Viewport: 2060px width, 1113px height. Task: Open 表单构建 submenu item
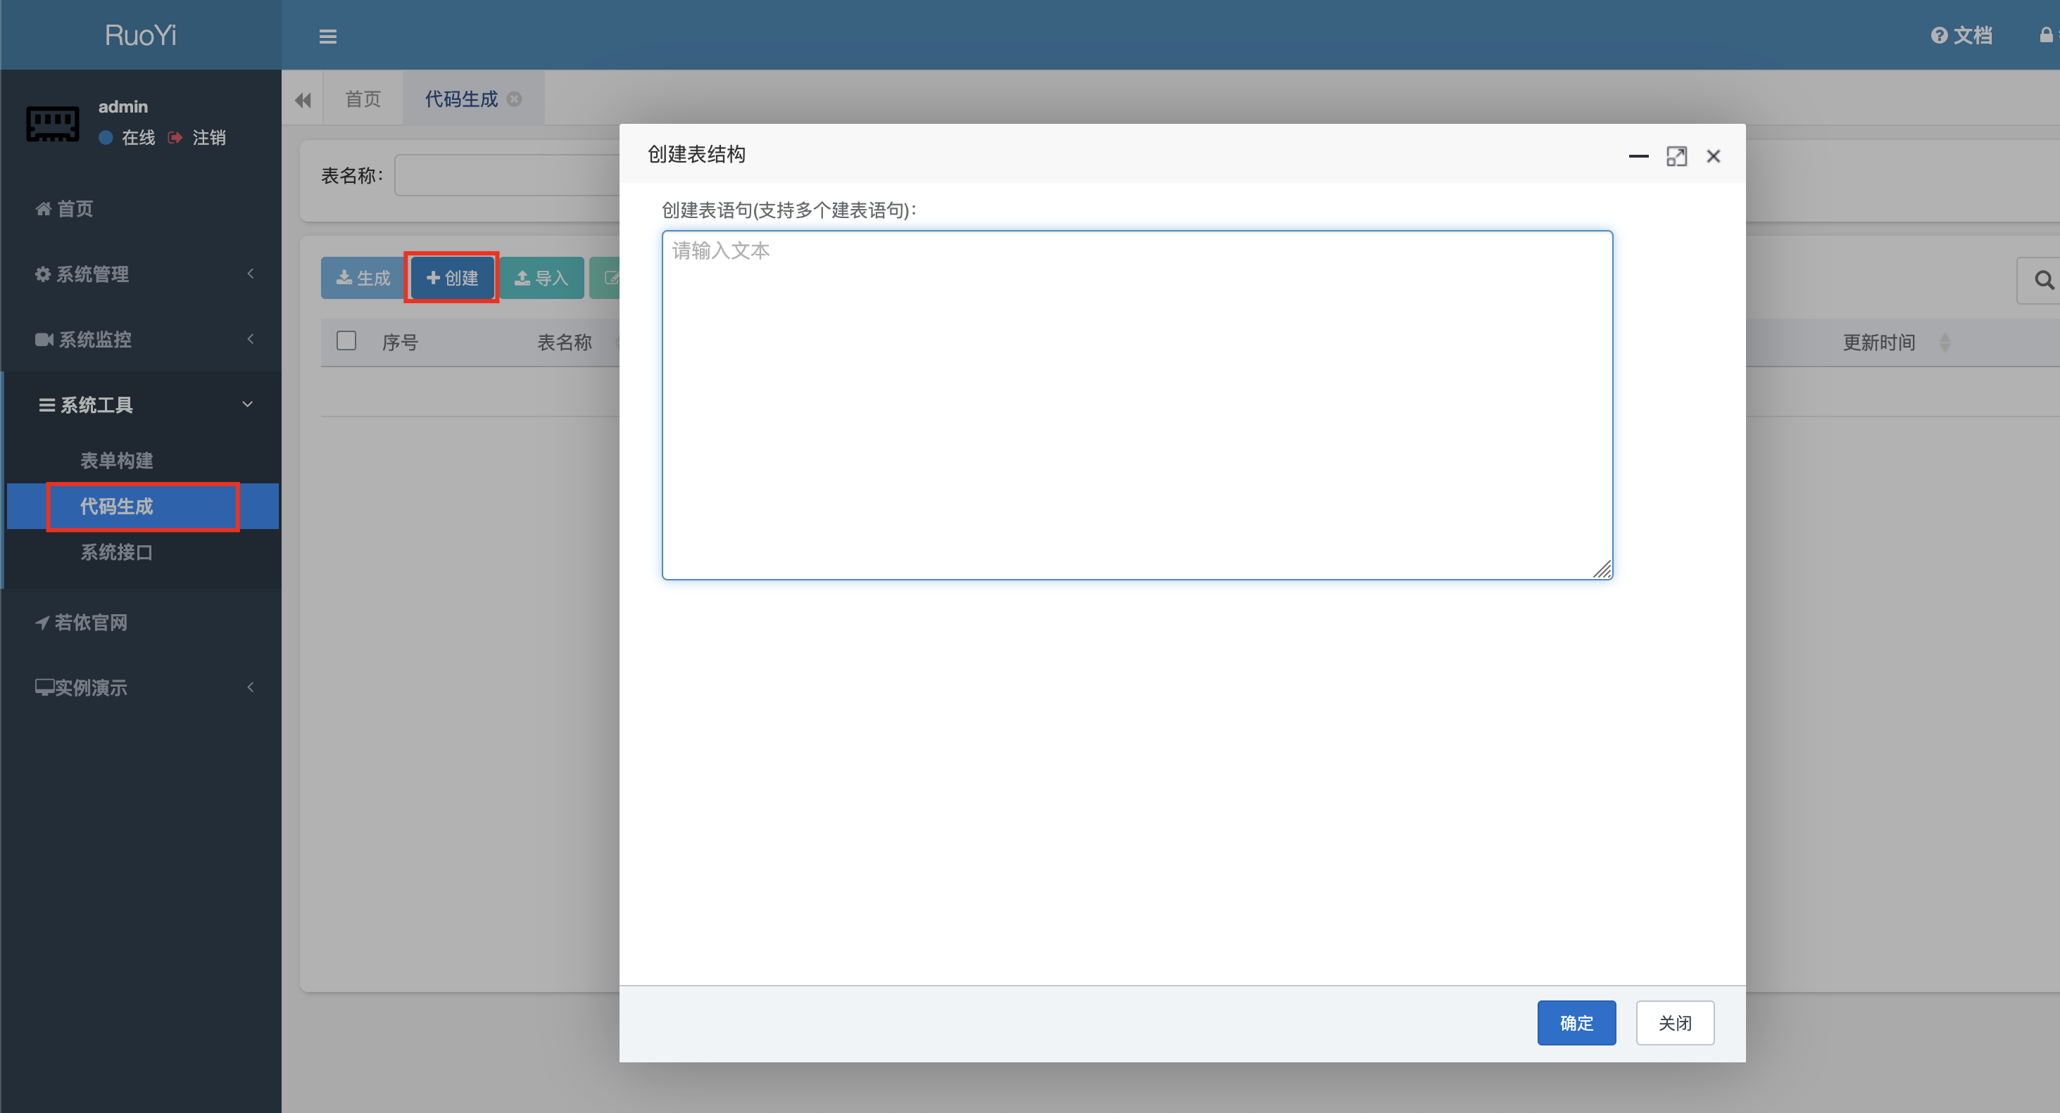pos(117,460)
